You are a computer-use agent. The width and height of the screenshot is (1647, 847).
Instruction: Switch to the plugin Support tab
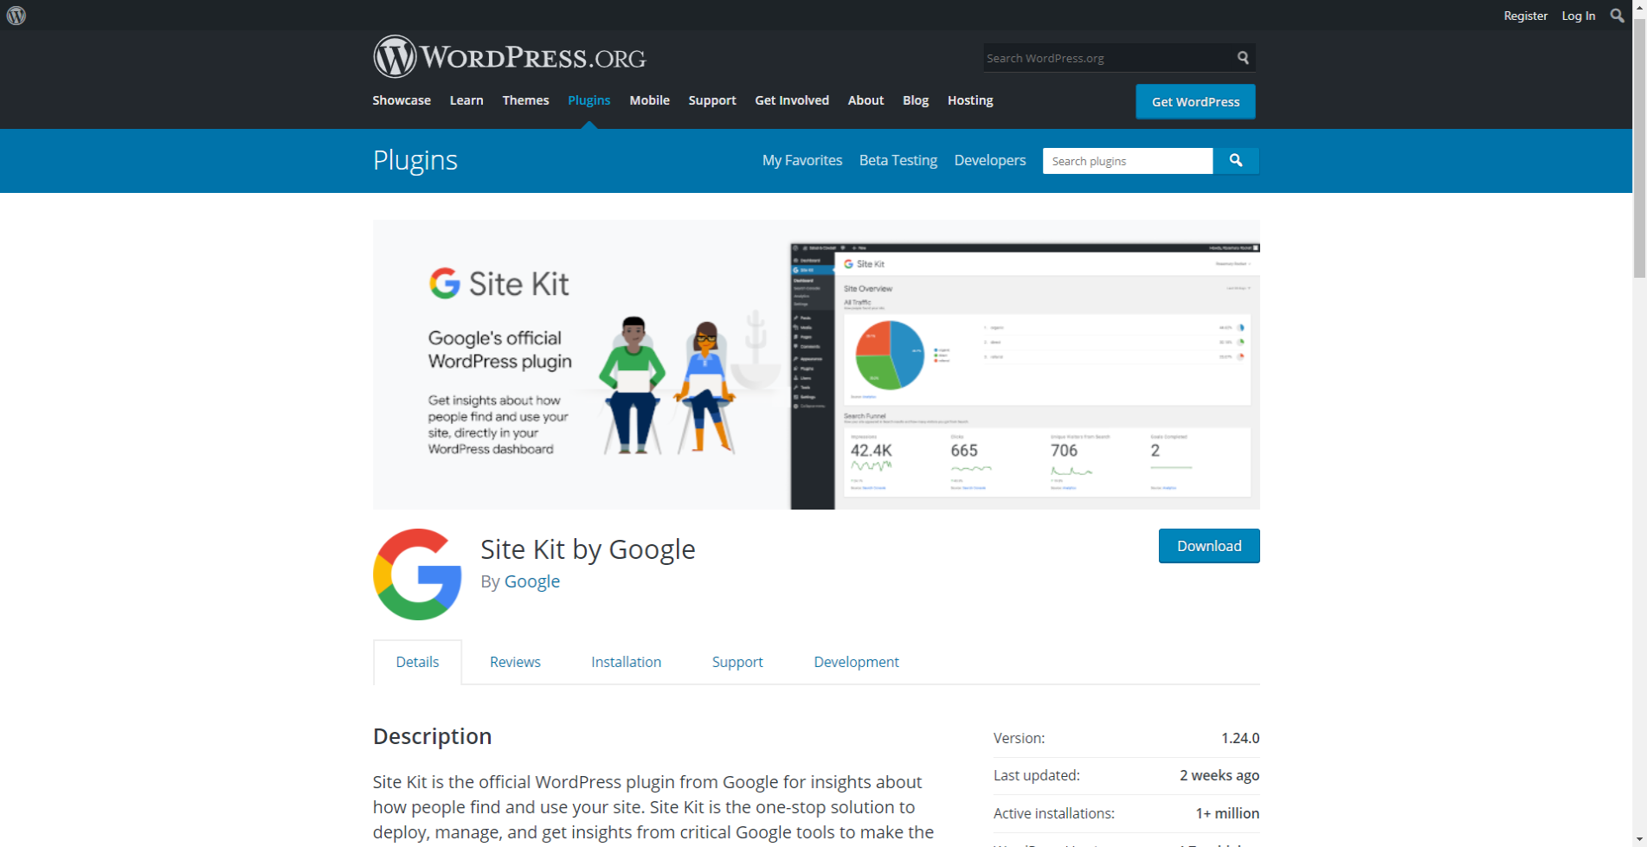point(737,662)
